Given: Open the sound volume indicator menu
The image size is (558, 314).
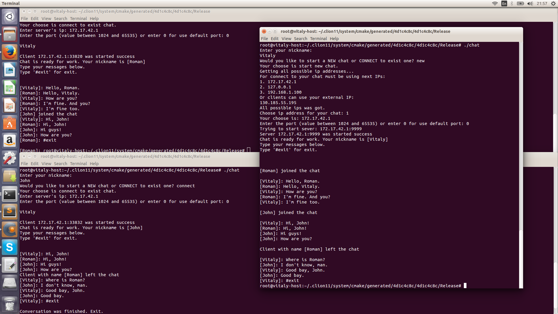Looking at the screenshot, I should 530,3.
